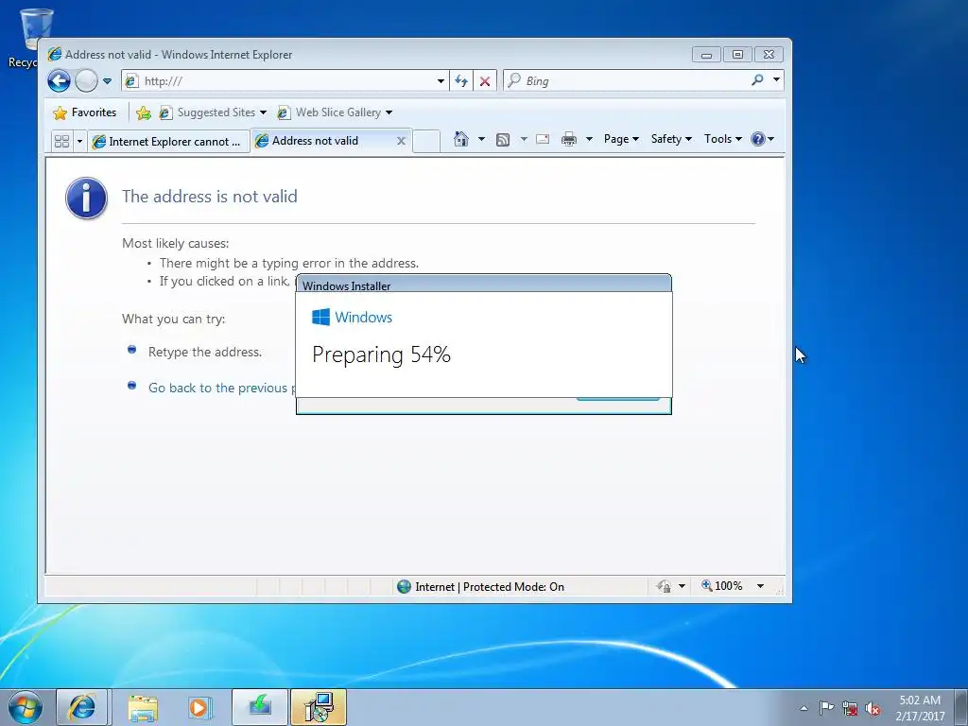Screen dimensions: 968x726
Task: Click the Read Mail icon
Action: click(x=543, y=139)
